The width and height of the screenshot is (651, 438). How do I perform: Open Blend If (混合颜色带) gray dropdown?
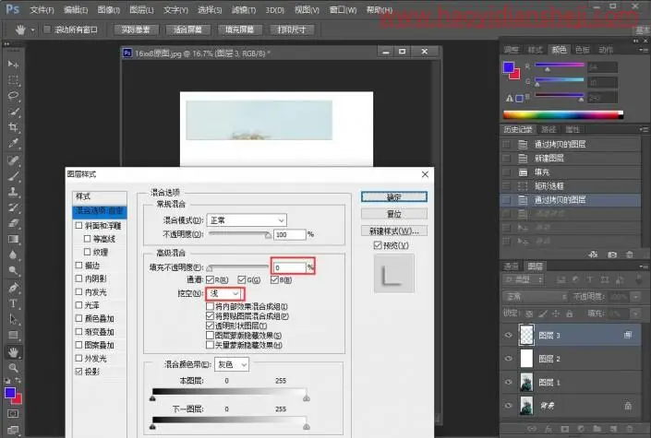[232, 364]
